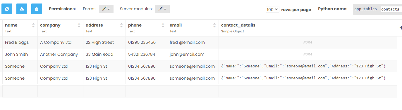This screenshot has width=402, height=110.
Task: Sort by the address column arrows
Action: click(121, 25)
